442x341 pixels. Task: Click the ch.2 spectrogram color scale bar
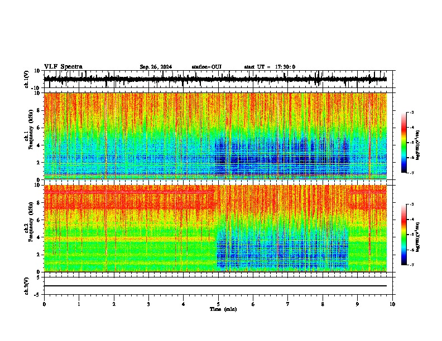403,235
